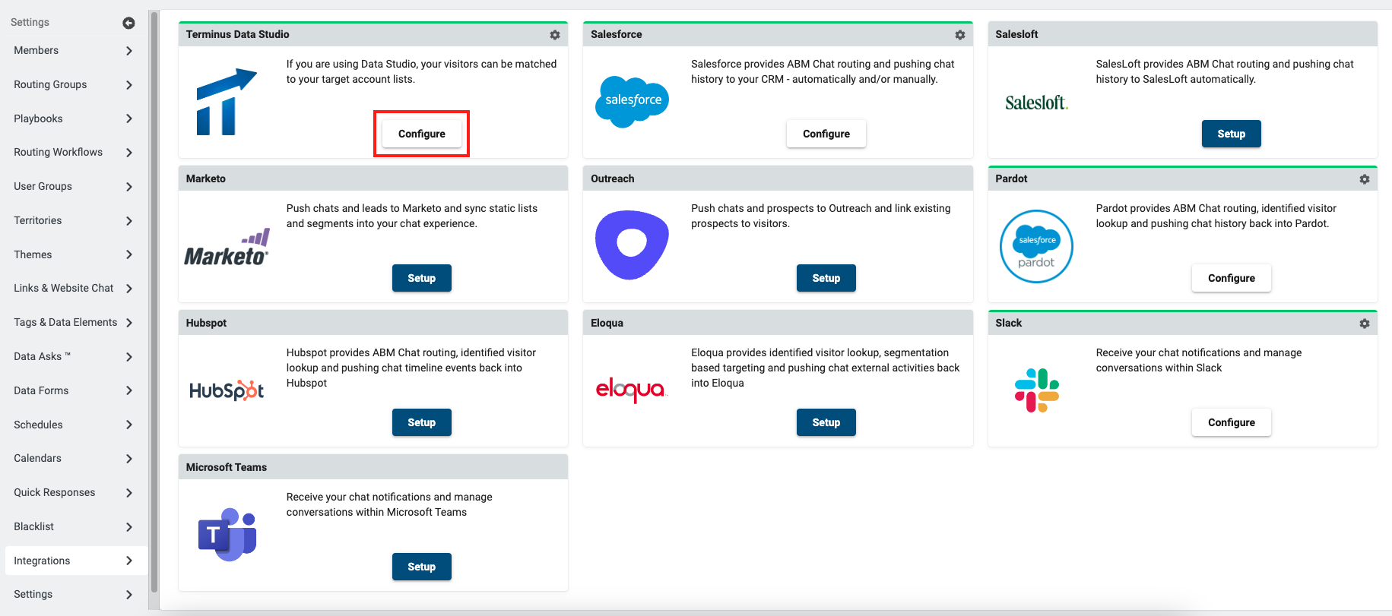Expand the Schedules chevron
1392x616 pixels.
129,425
